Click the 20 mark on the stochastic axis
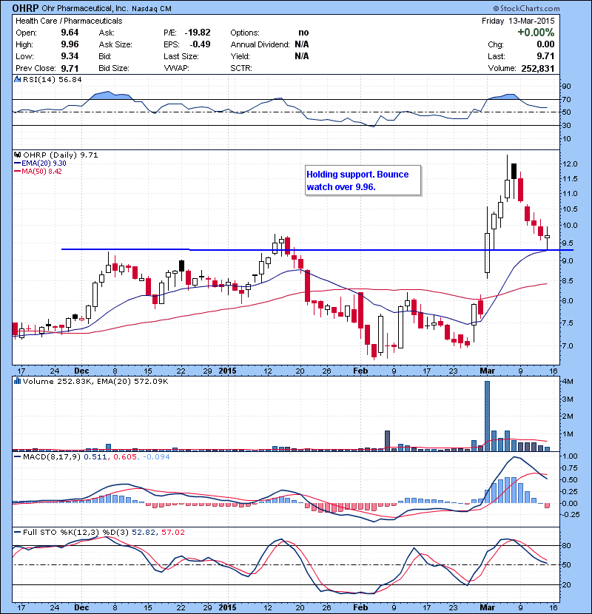Image resolution: width=592 pixels, height=614 pixels. coord(567,584)
